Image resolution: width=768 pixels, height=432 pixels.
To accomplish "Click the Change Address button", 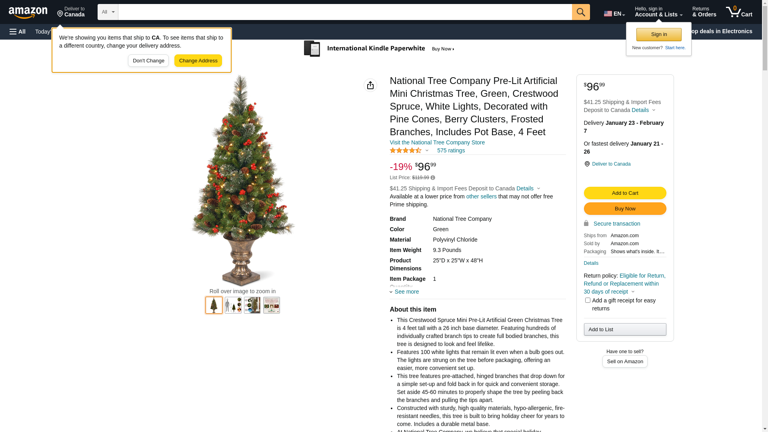I will 198,61.
